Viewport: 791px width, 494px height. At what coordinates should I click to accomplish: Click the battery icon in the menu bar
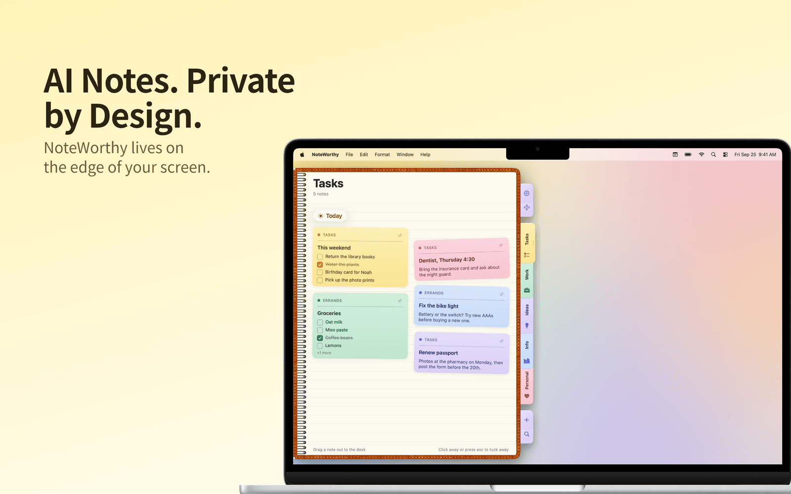[x=688, y=155]
